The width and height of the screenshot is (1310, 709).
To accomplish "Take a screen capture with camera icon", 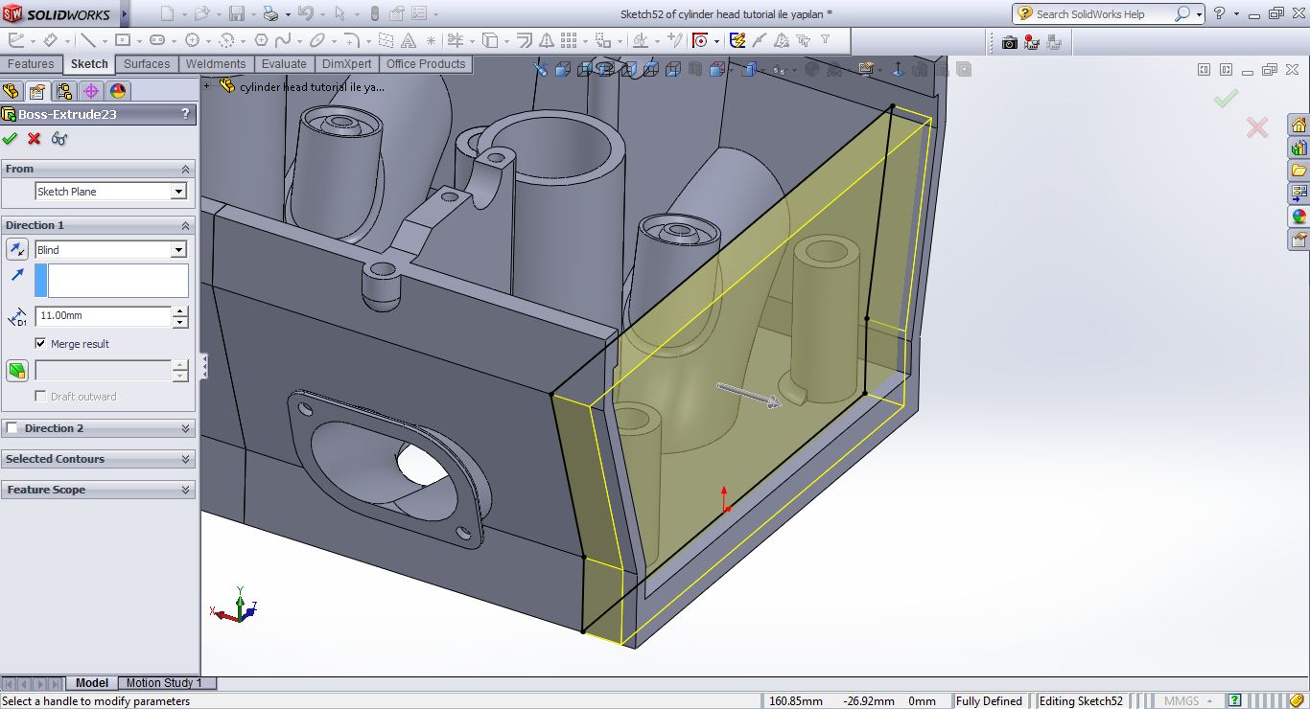I will point(1009,42).
